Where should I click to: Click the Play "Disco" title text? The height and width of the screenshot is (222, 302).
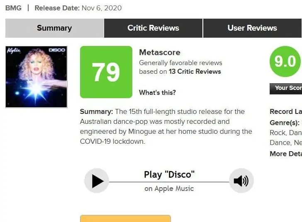coord(169,174)
